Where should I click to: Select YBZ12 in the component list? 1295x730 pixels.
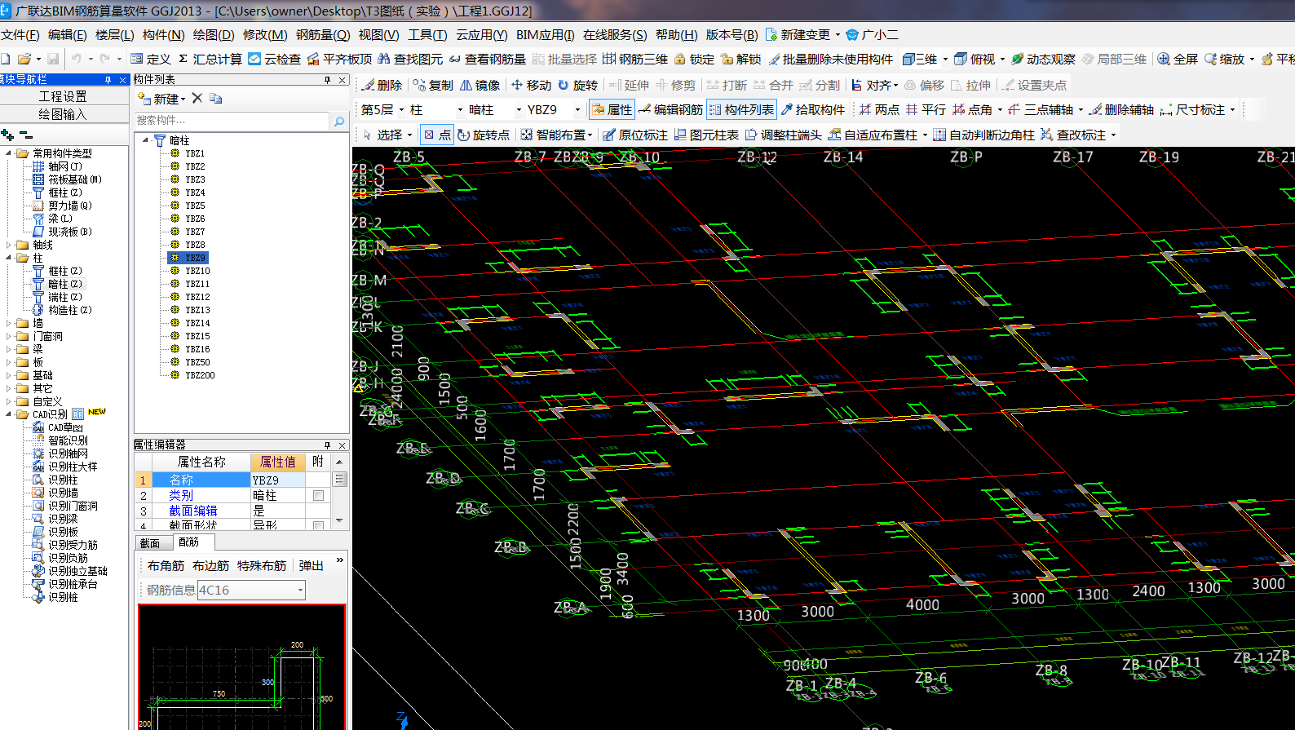[197, 297]
